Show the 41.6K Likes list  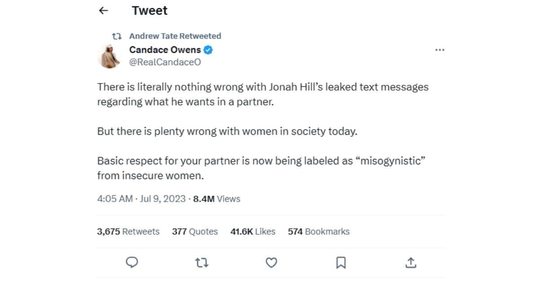point(252,232)
